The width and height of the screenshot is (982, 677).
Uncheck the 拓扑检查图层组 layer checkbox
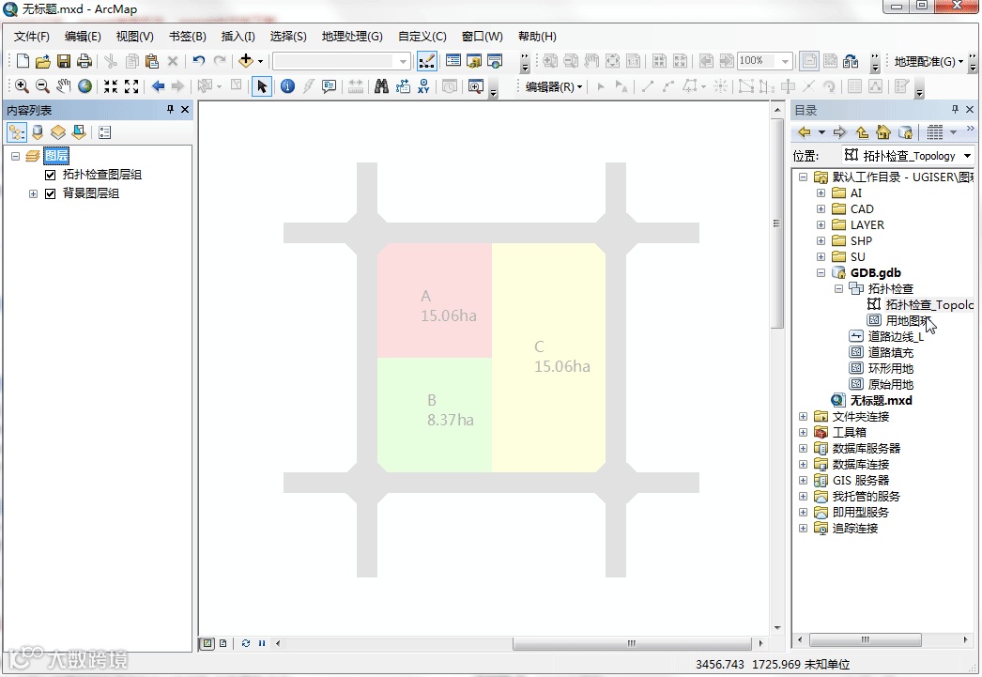pos(51,175)
